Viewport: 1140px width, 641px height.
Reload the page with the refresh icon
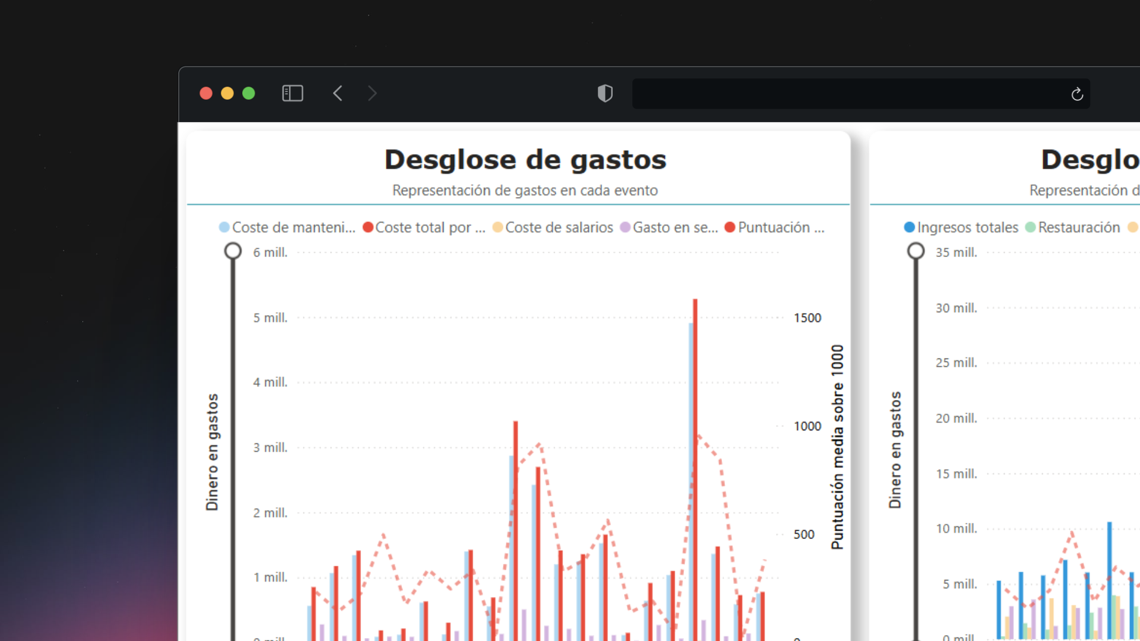point(1077,93)
